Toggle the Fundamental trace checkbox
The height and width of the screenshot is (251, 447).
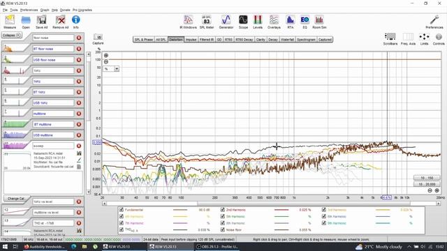[x=122, y=210]
